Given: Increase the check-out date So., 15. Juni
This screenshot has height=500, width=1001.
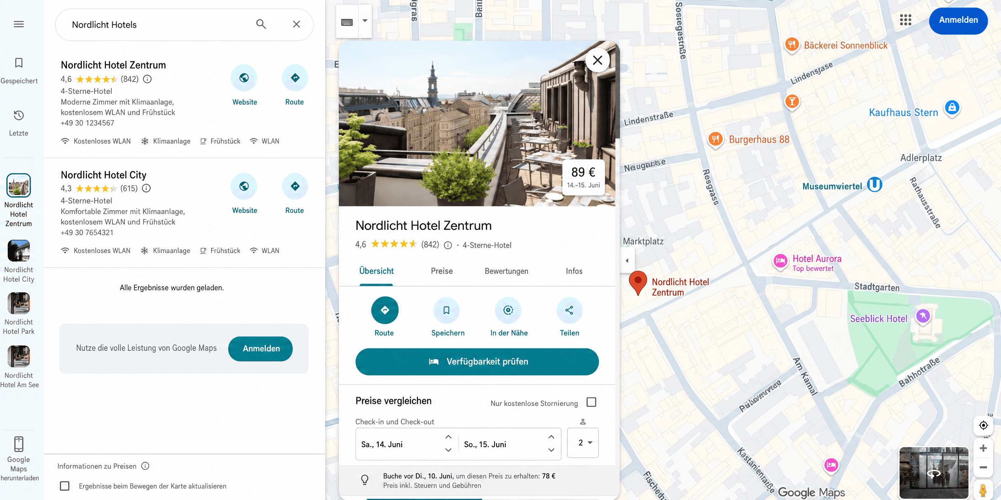Looking at the screenshot, I should [551, 437].
